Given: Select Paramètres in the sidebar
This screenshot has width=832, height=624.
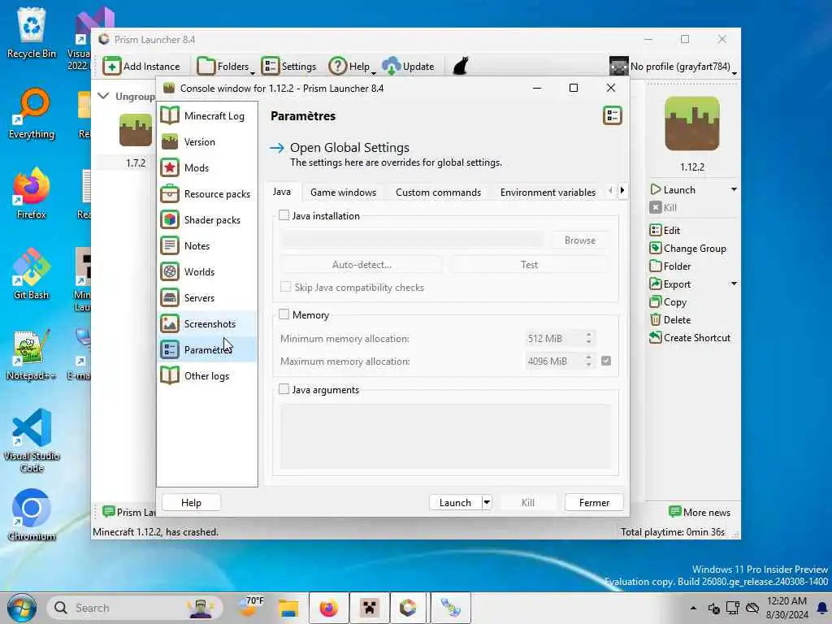Looking at the screenshot, I should (x=207, y=349).
